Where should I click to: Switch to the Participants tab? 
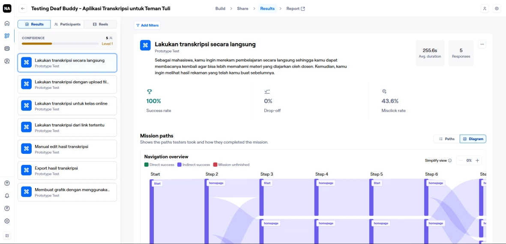tap(67, 24)
